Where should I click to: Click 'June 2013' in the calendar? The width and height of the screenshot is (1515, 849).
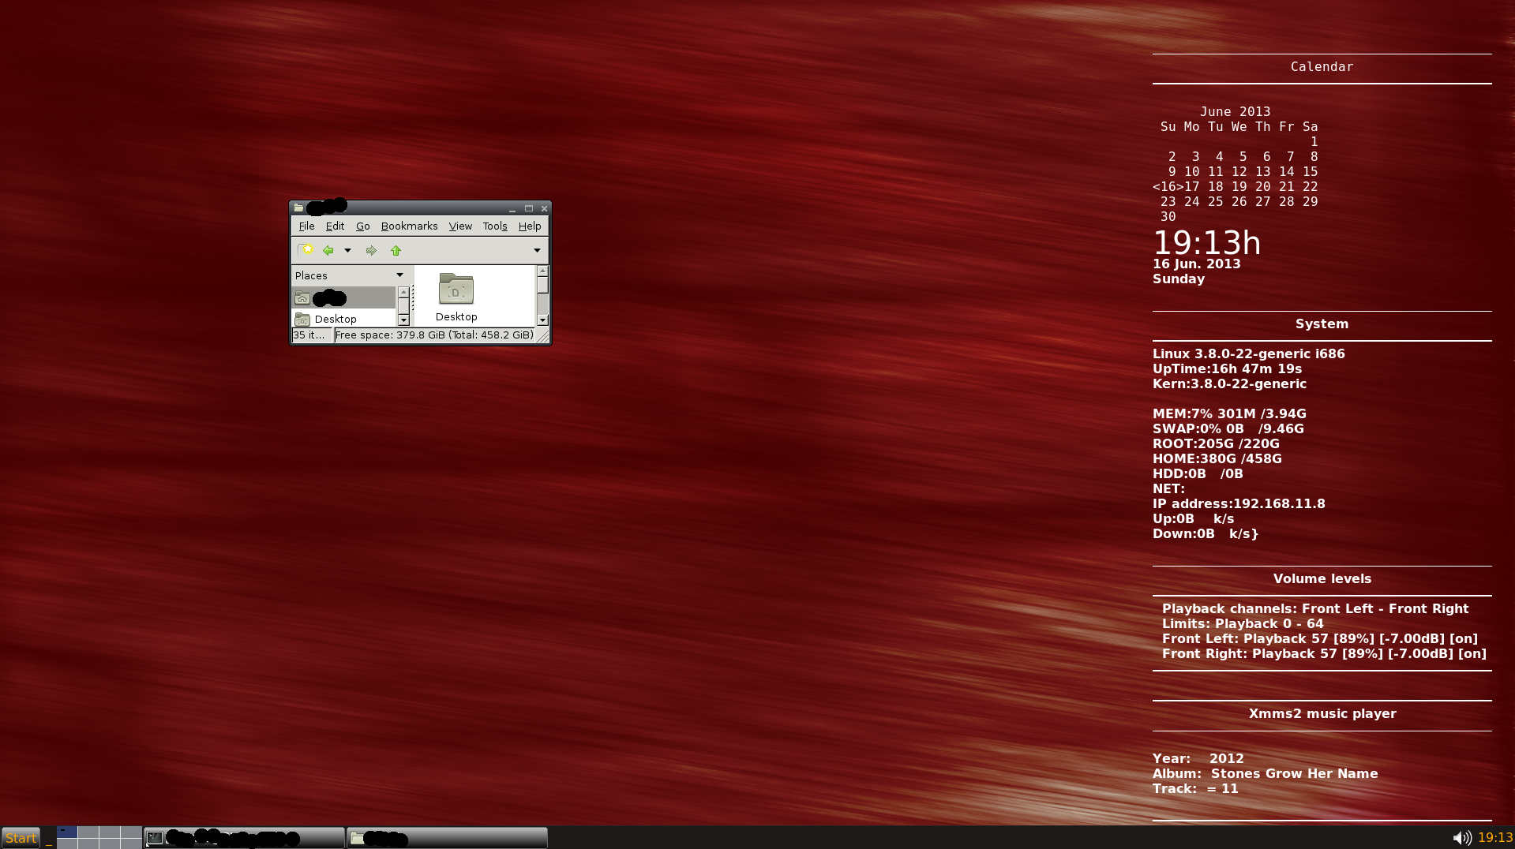(1235, 112)
